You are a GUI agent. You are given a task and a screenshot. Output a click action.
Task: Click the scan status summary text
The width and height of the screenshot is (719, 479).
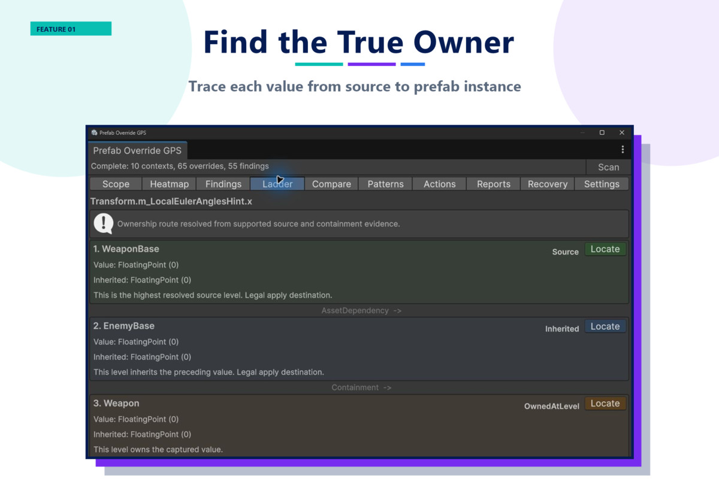(180, 166)
